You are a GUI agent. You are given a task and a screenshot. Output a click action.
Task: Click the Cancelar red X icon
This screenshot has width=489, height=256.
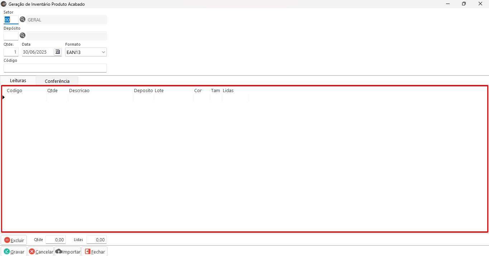coord(32,252)
